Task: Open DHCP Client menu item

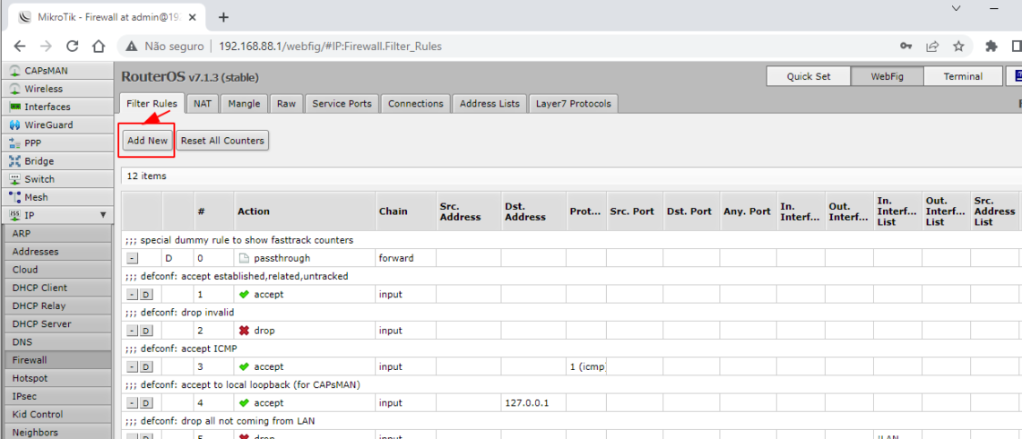Action: point(57,288)
